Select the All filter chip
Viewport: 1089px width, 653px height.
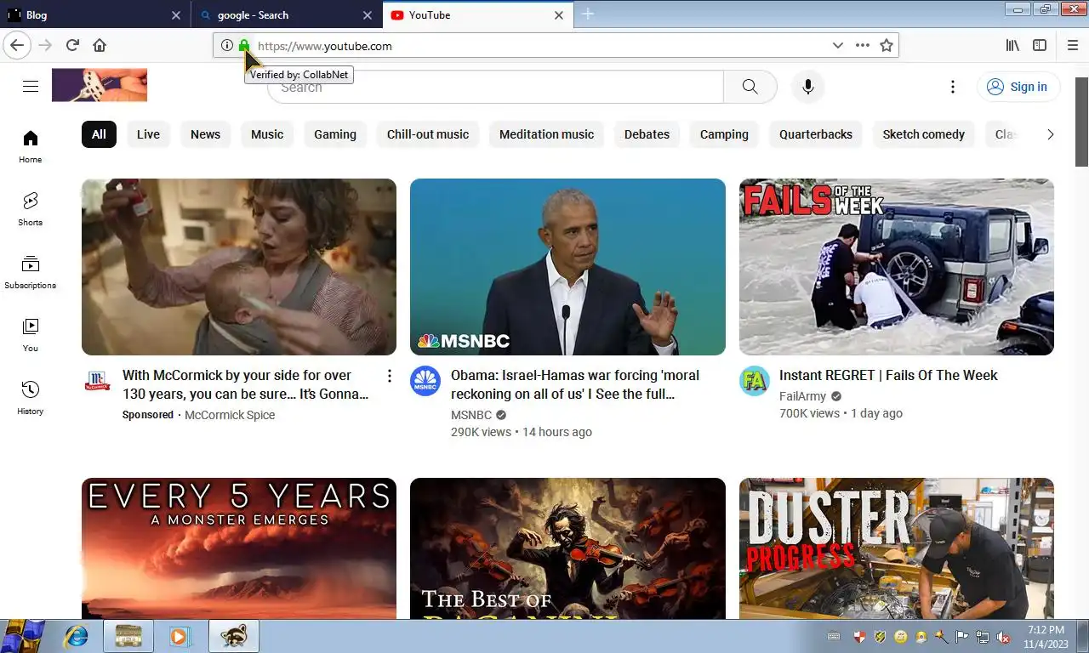99,134
